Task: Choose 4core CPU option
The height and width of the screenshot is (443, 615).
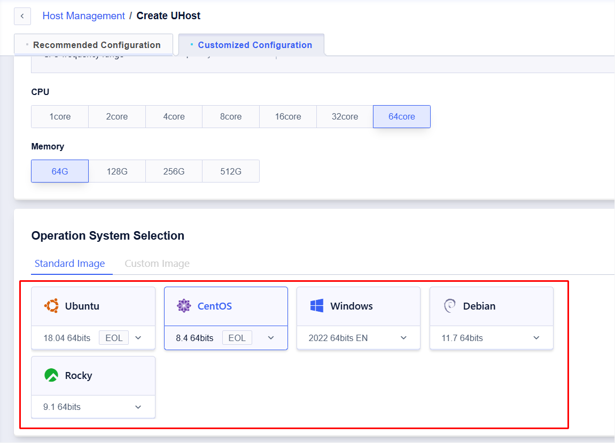Action: [174, 117]
